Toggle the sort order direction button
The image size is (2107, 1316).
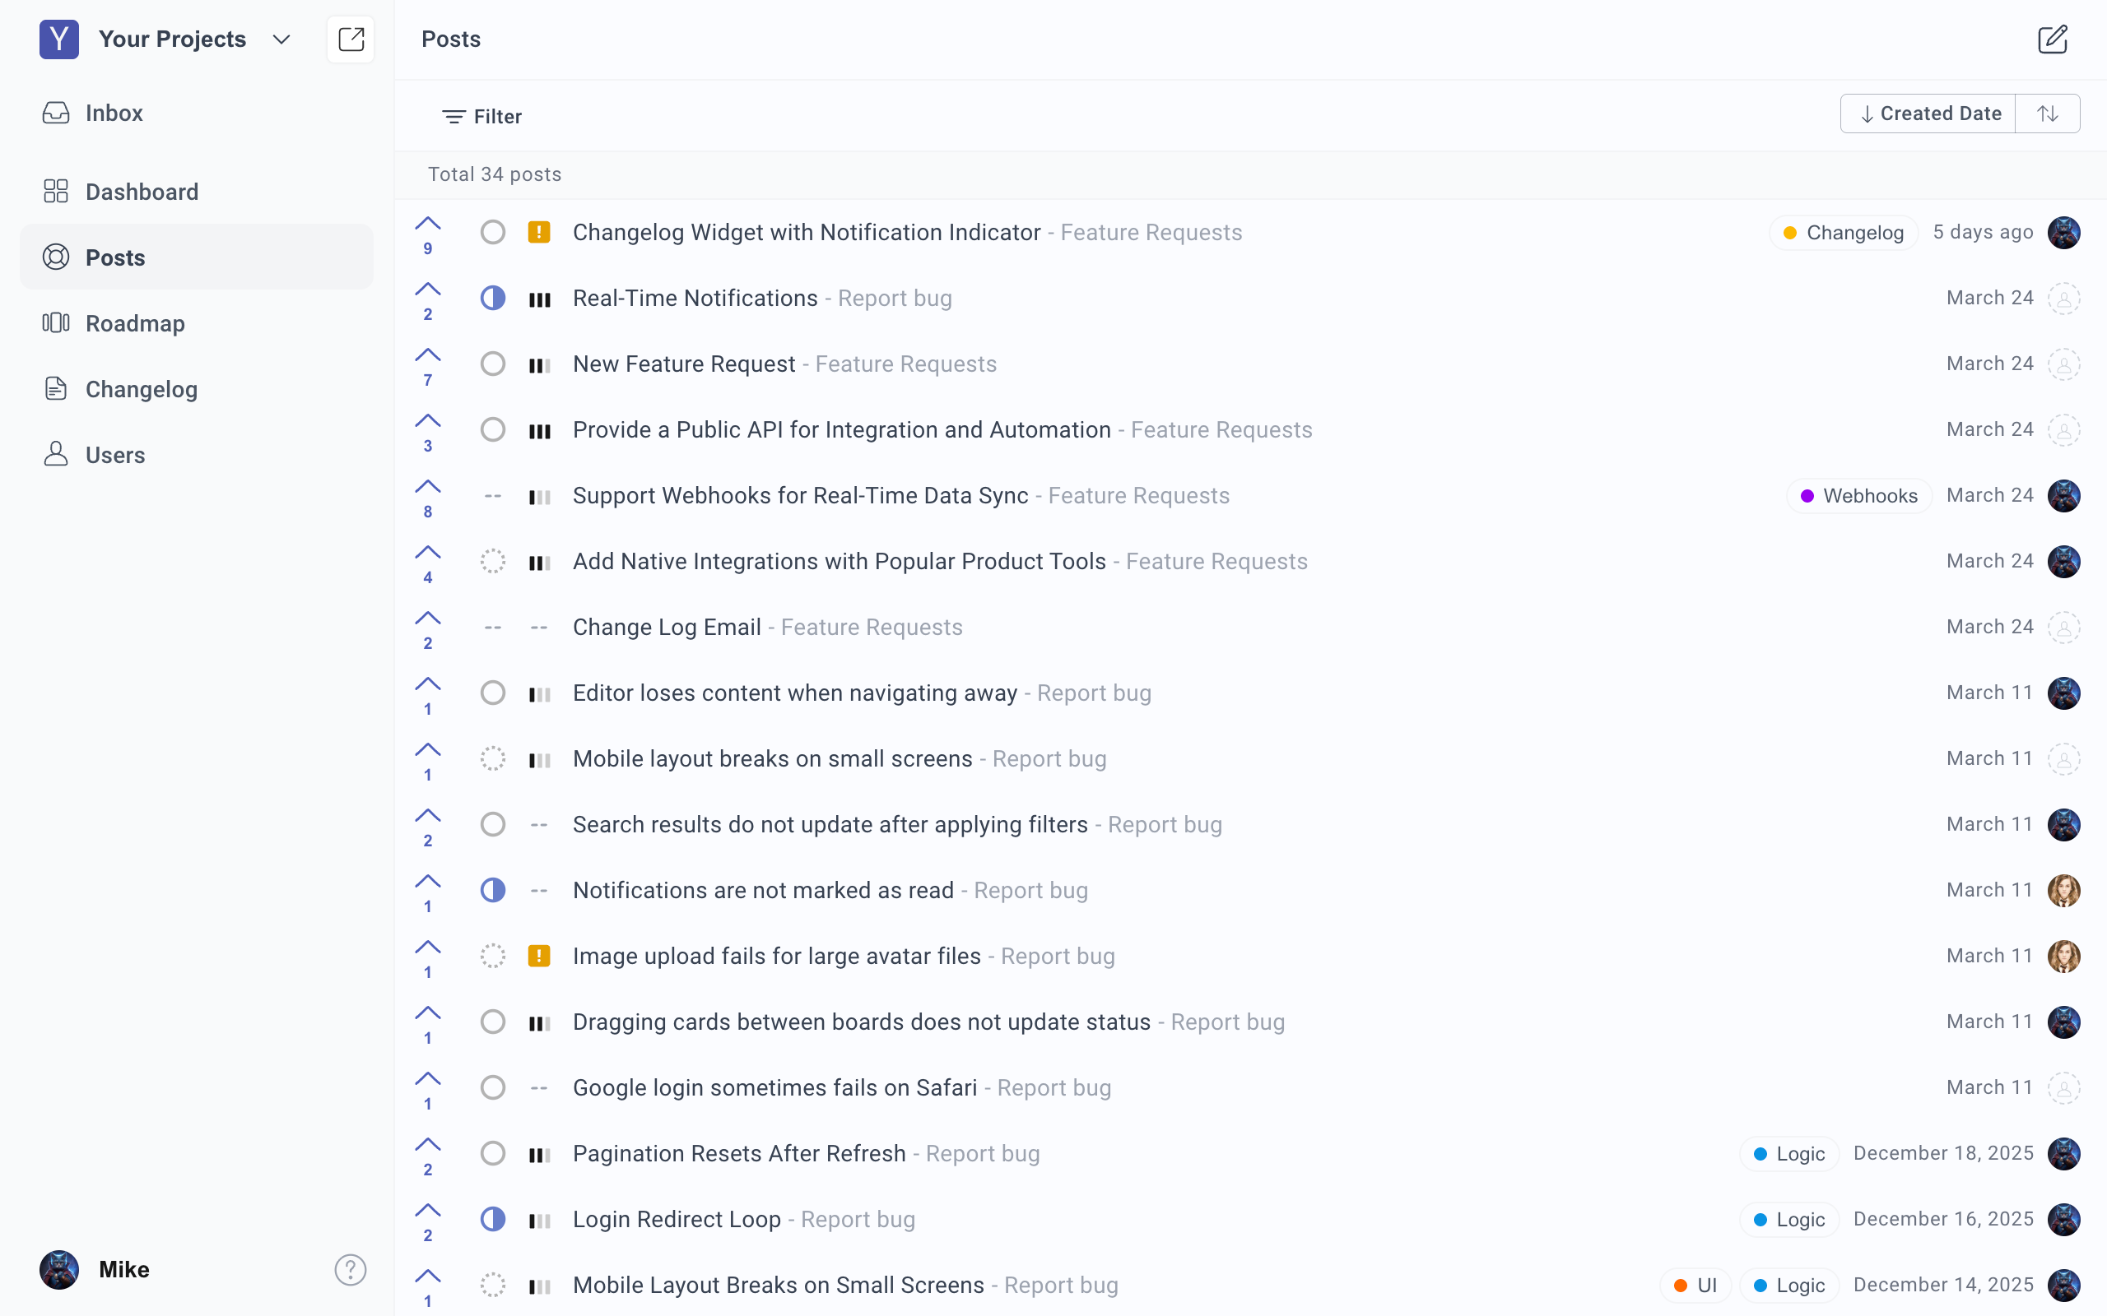pyautogui.click(x=2048, y=114)
